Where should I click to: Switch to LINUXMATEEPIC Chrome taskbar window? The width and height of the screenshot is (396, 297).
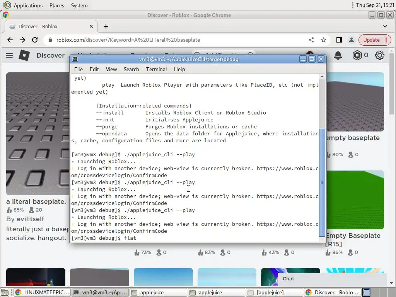tap(42, 292)
